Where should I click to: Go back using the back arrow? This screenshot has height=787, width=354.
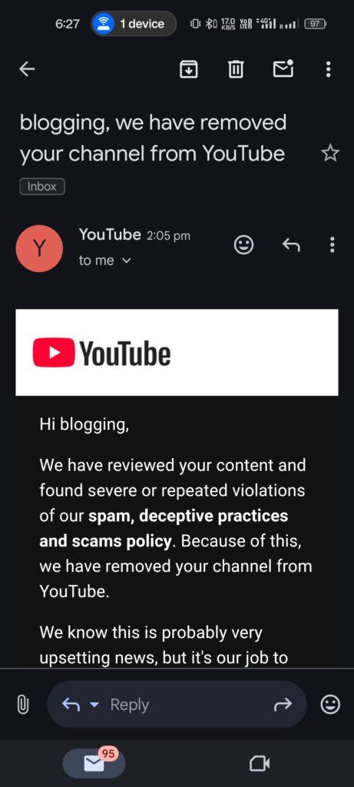click(27, 69)
